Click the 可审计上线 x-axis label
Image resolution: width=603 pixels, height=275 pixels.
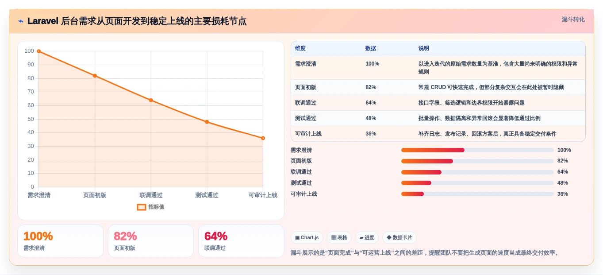pyautogui.click(x=263, y=195)
